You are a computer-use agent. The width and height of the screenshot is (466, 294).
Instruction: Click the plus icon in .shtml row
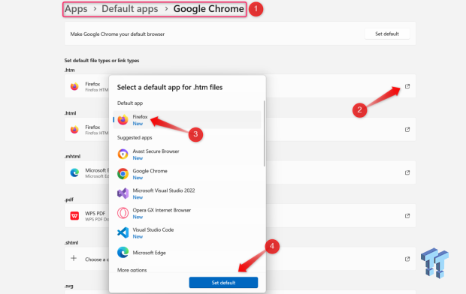pos(74,259)
